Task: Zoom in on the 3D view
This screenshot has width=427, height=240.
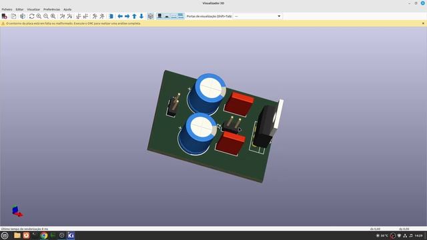Action: pos(39,16)
